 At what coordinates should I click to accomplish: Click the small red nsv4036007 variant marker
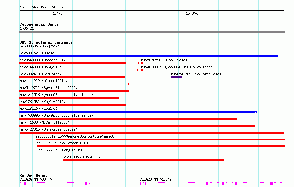pos(142,70)
